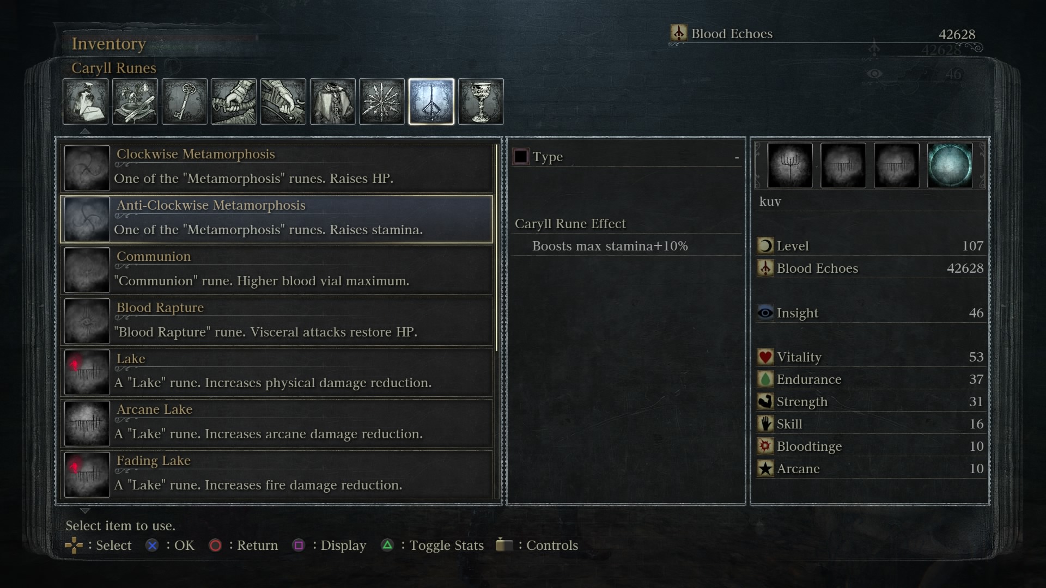The width and height of the screenshot is (1046, 588).
Task: Click the Blood Echoes icon at top
Action: [x=678, y=33]
